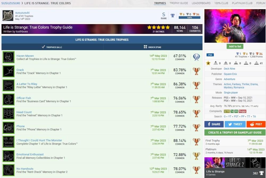Click the Crack trophy thumbnail icon

tap(9, 71)
